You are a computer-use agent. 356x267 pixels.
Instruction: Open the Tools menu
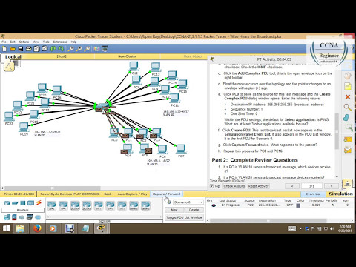(x=46, y=42)
